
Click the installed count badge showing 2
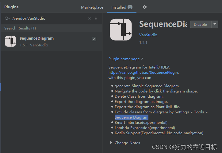tap(130, 7)
